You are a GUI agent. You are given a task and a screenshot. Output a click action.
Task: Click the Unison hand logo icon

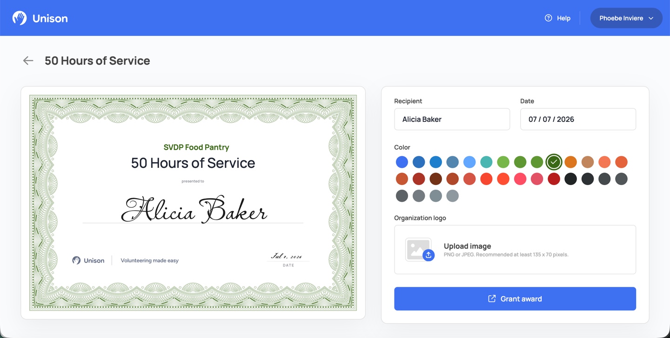pos(20,18)
